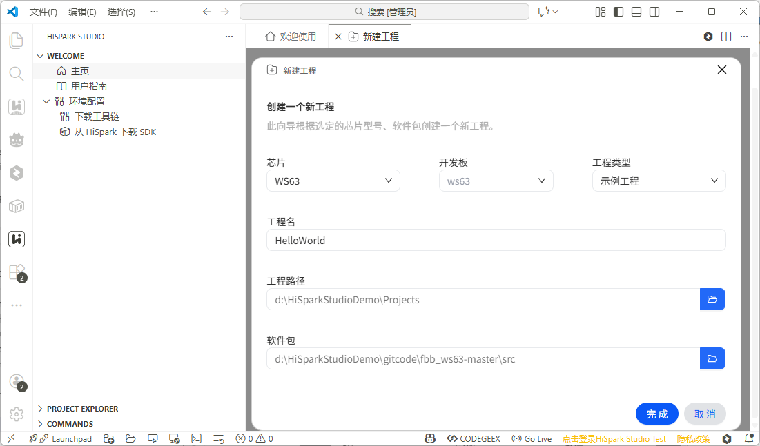Image resolution: width=760 pixels, height=446 pixels.
Task: Open errors and warnings count
Action: click(x=255, y=438)
